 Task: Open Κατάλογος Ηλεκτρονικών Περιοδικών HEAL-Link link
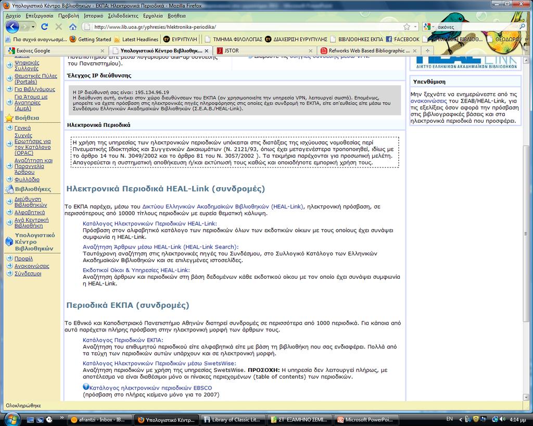coord(150,224)
